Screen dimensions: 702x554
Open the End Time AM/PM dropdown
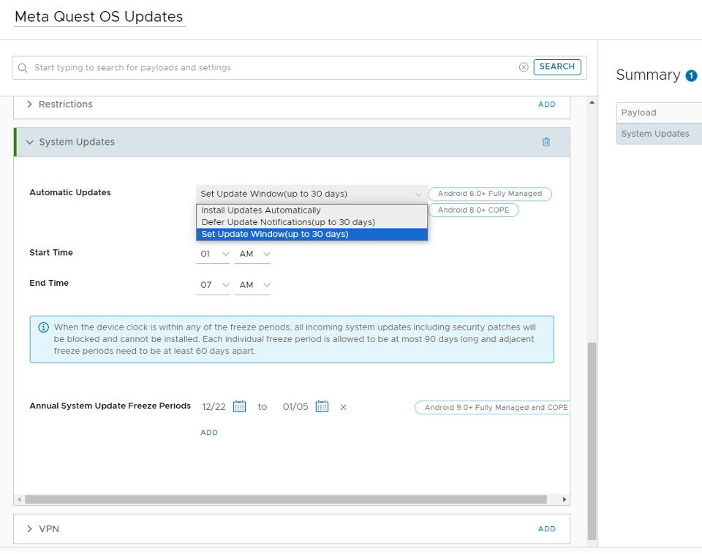(252, 285)
